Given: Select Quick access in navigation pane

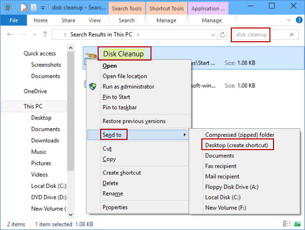Looking at the screenshot, I should 40,53.
